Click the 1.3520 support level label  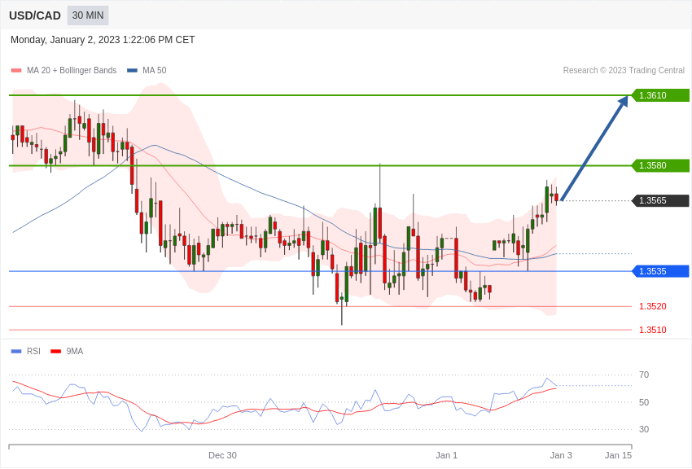(x=653, y=306)
